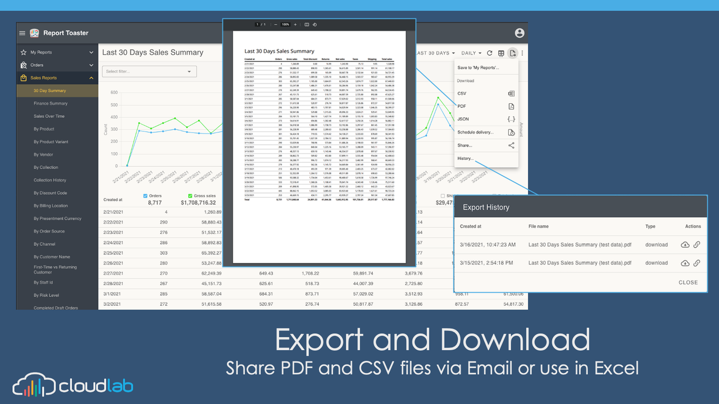Zoom out the PDF preview with minus control

click(276, 24)
